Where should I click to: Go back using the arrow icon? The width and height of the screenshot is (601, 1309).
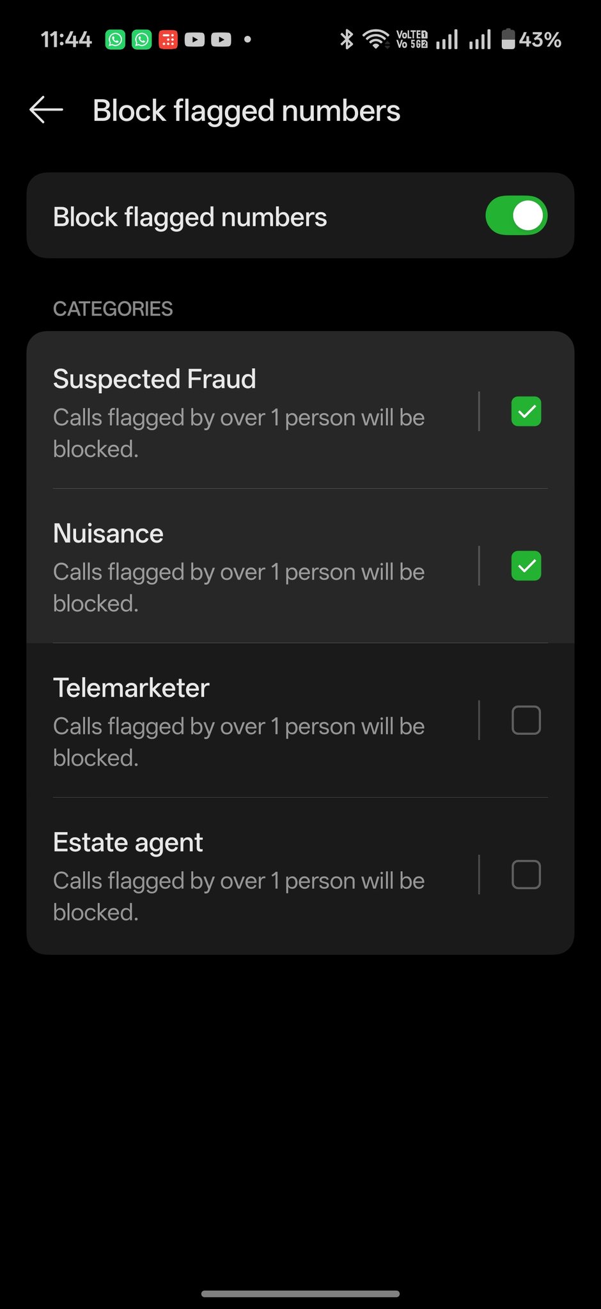coord(46,110)
